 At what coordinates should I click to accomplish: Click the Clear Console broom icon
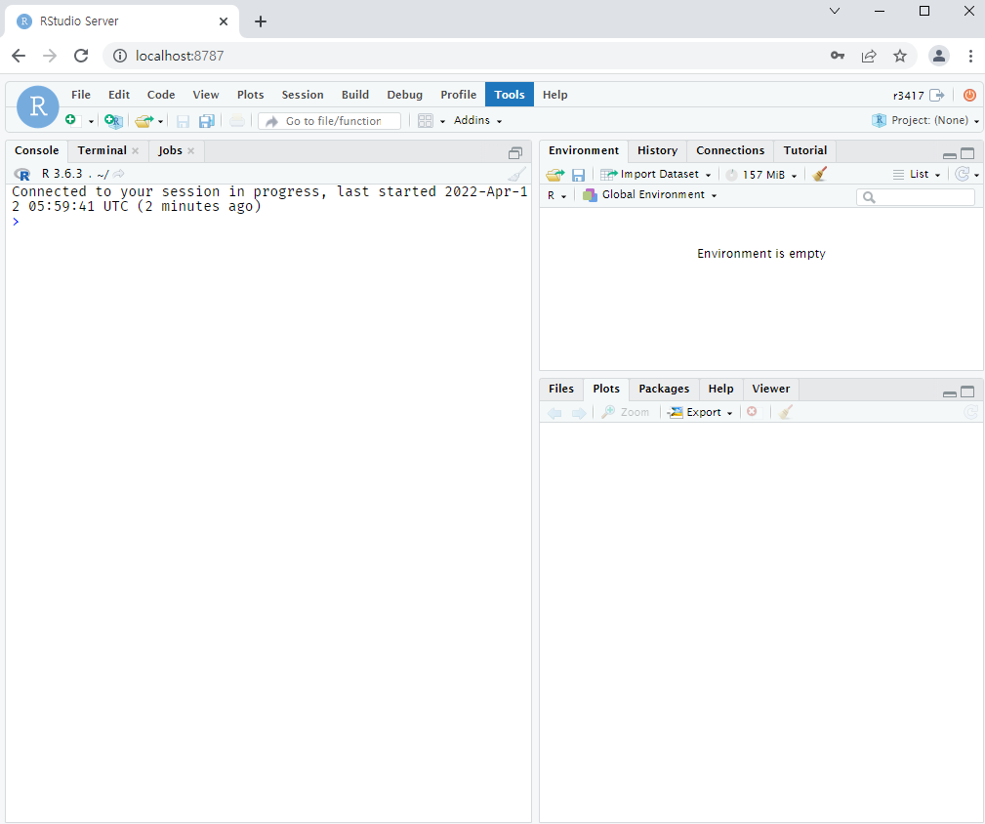point(516,174)
